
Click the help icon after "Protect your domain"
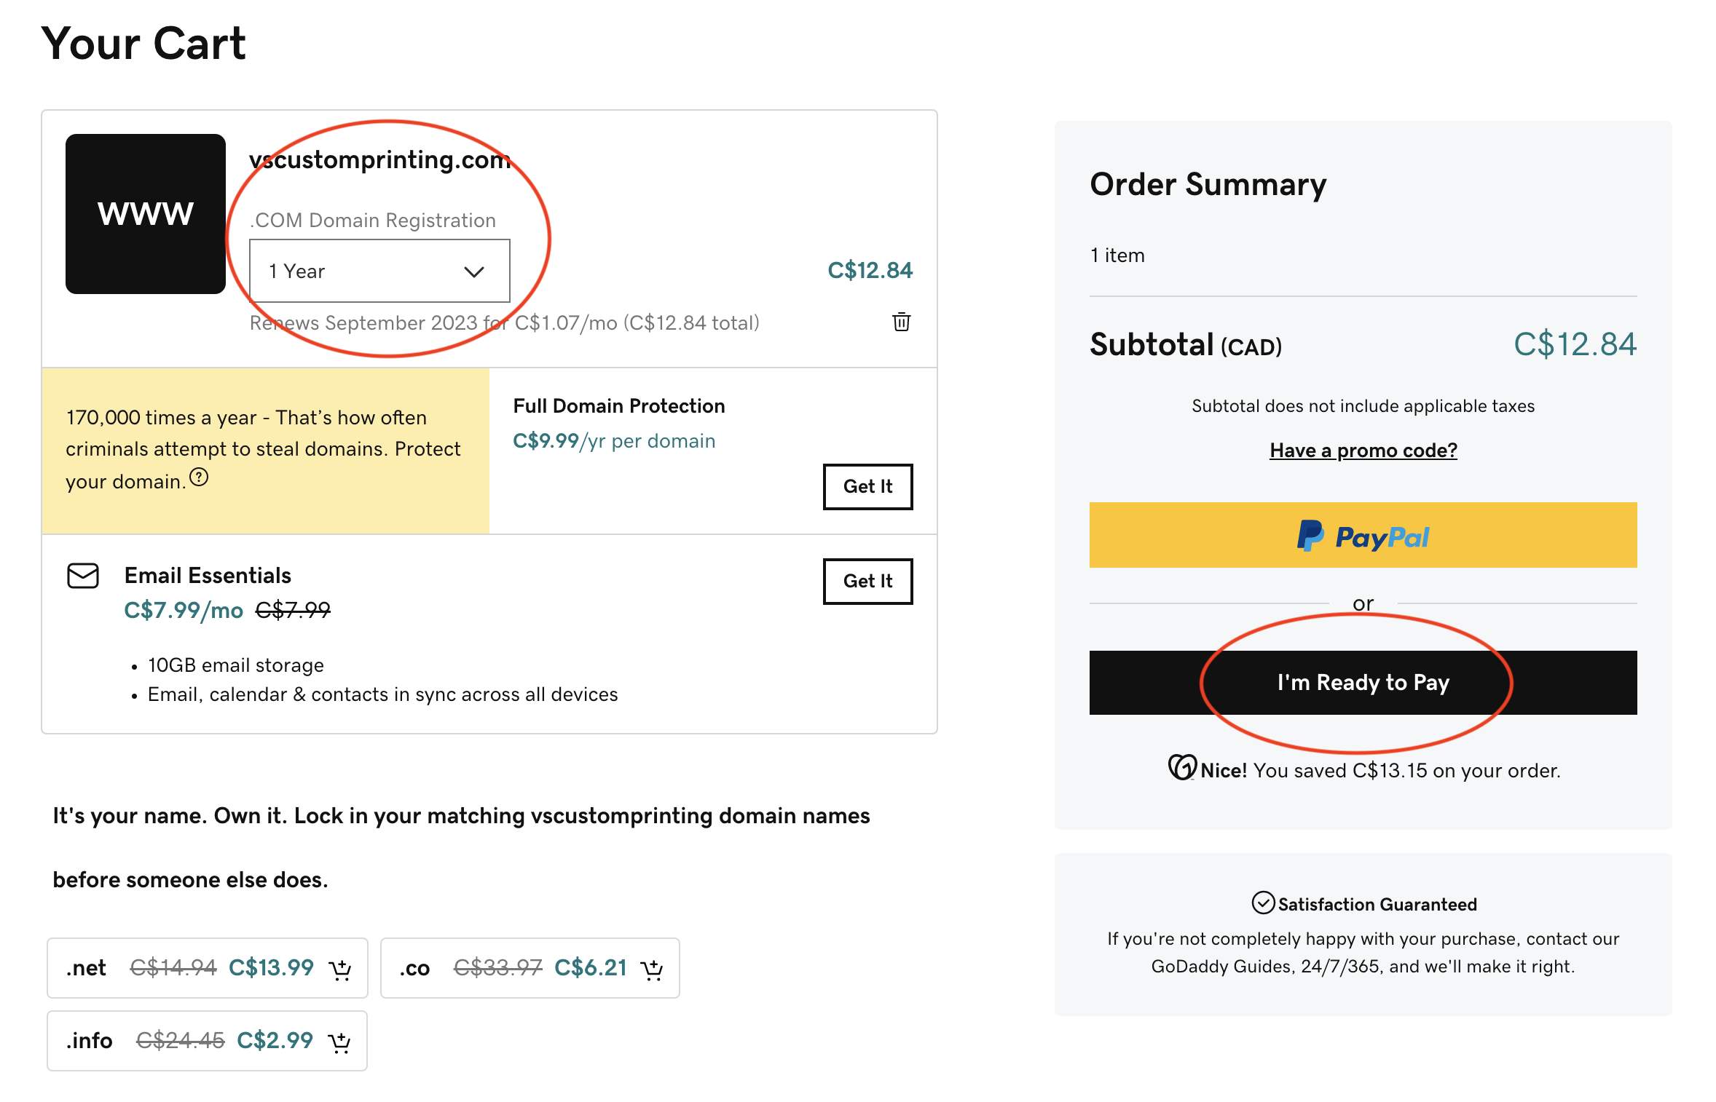pyautogui.click(x=199, y=477)
